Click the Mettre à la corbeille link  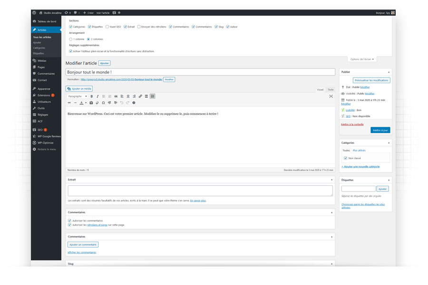pyautogui.click(x=352, y=124)
